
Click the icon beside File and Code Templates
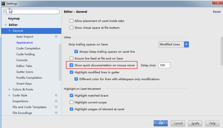click(x=56, y=107)
